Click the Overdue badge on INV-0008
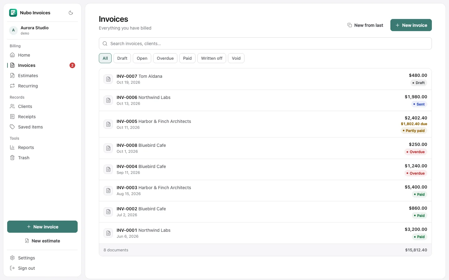449x280 pixels. [416, 152]
